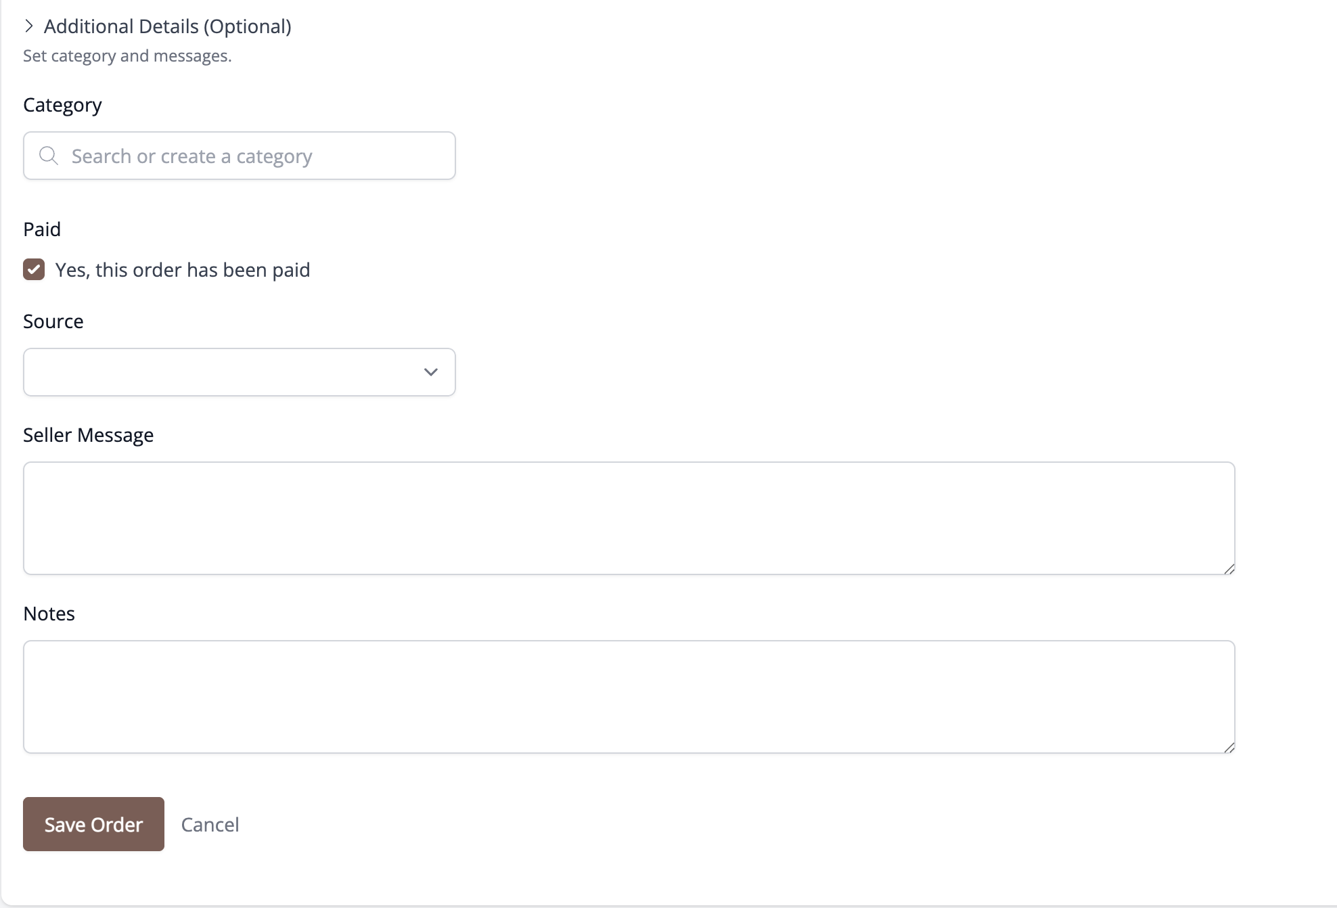Click the Category field label

click(62, 106)
